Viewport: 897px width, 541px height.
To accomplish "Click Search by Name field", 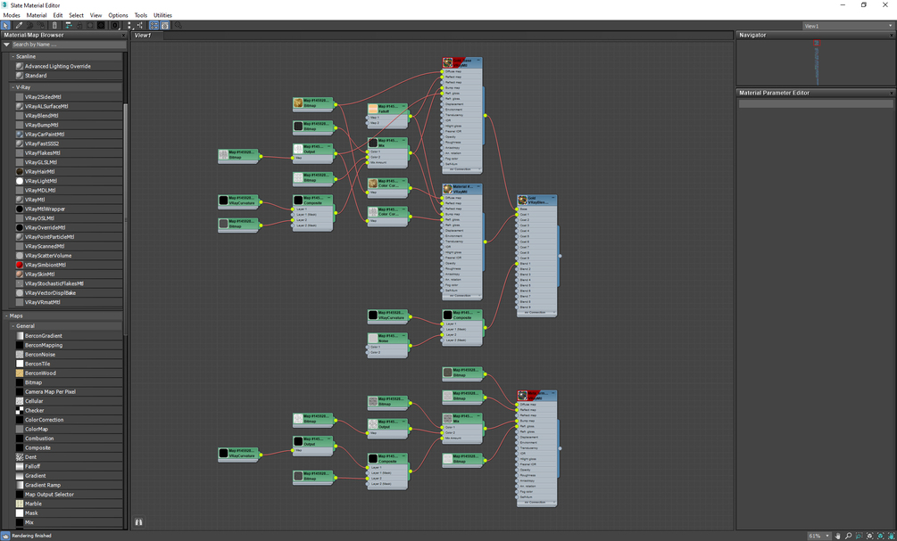I will (x=69, y=45).
